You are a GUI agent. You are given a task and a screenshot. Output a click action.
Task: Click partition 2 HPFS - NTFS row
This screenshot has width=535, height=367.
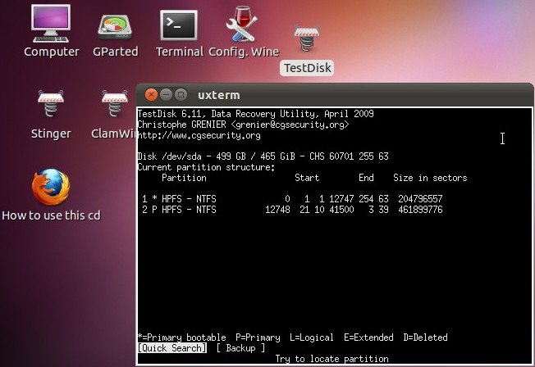pos(292,209)
